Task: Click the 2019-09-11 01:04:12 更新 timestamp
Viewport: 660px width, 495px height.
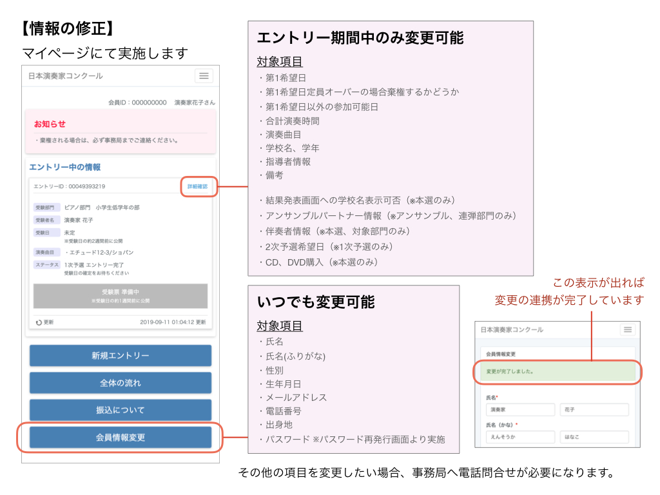Action: point(173,322)
